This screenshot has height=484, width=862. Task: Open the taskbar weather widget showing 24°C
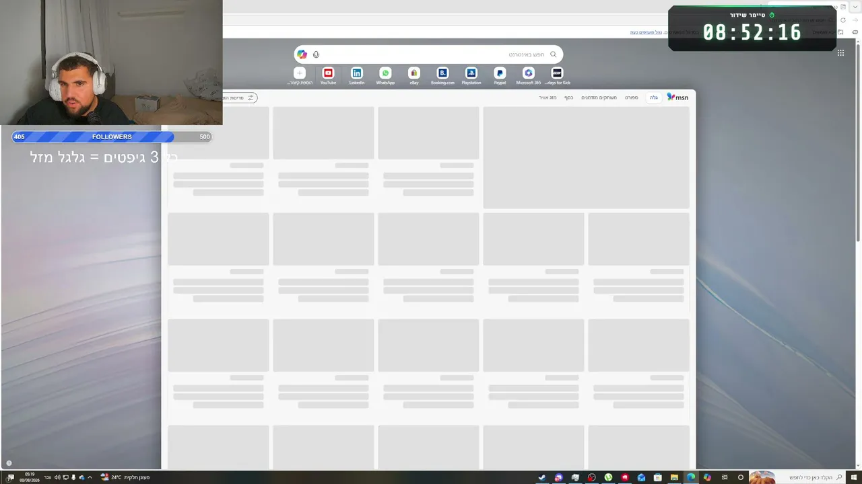125,477
